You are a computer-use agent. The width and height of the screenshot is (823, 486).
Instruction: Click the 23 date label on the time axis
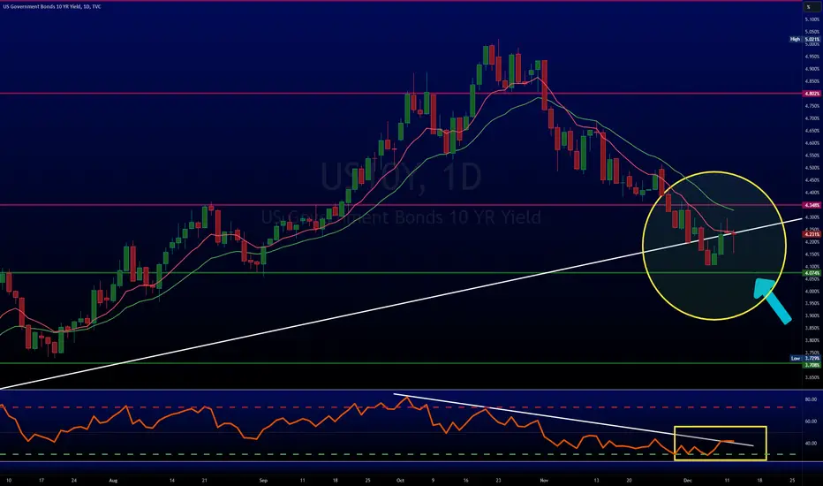[498, 480]
